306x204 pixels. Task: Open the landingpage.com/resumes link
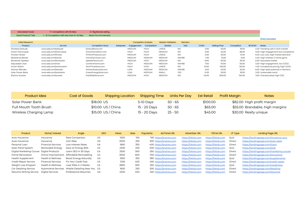(x=261, y=172)
